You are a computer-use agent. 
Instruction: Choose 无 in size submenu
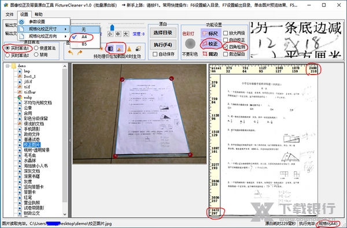tap(85, 29)
